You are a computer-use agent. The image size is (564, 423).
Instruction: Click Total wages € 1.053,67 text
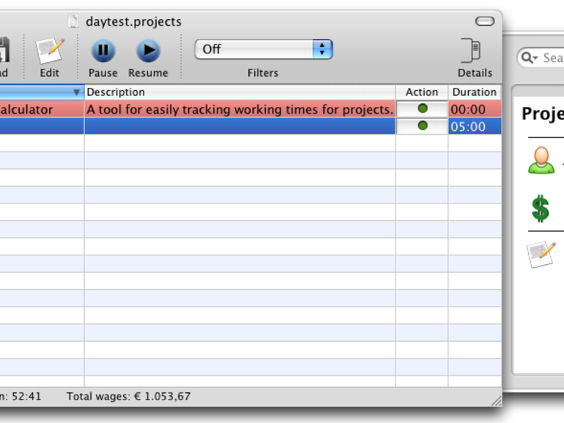[x=128, y=397]
